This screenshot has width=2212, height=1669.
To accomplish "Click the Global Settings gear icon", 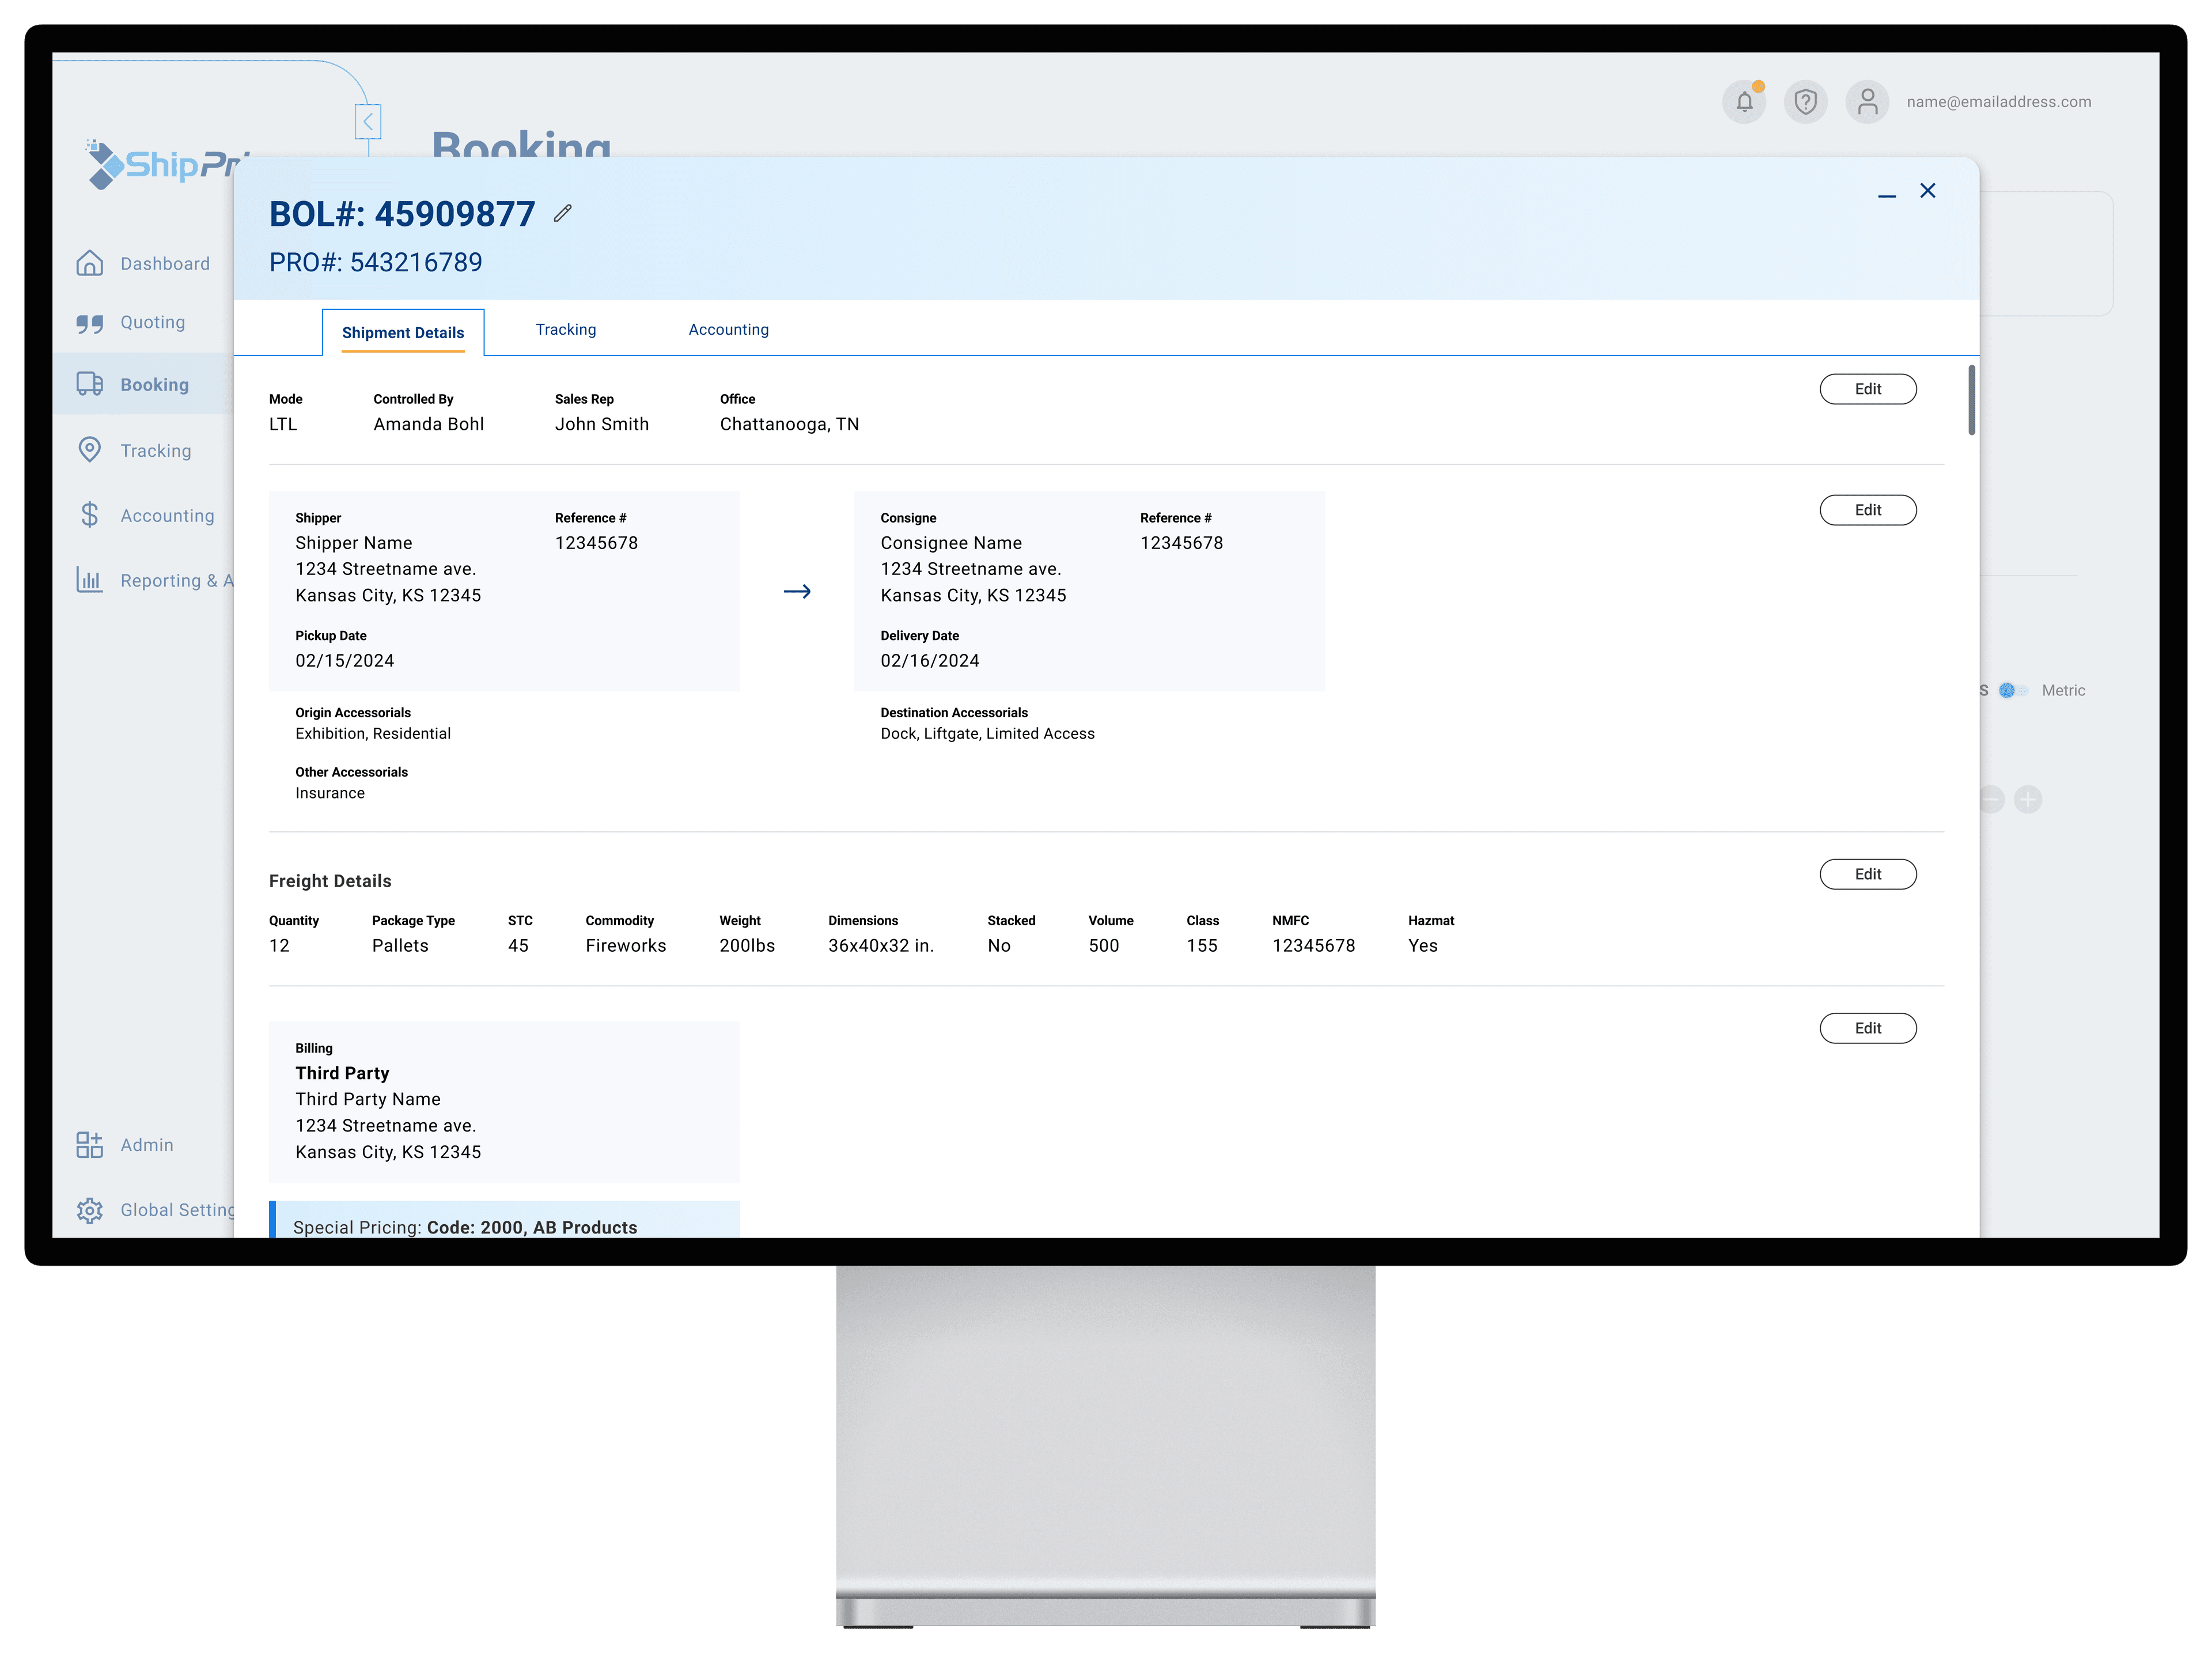I will coord(90,1210).
